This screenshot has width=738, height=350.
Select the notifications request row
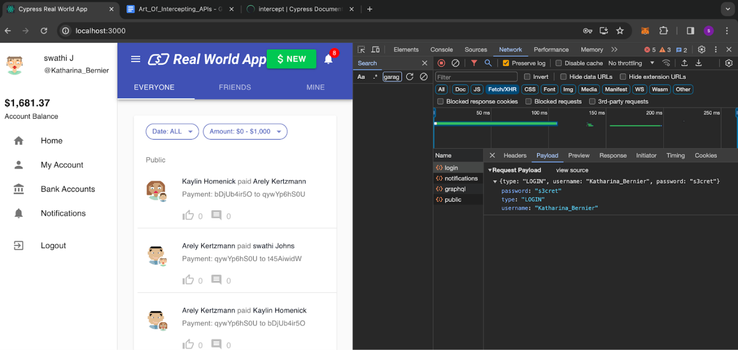pyautogui.click(x=458, y=178)
